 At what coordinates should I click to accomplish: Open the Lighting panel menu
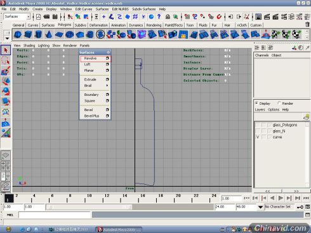[x=44, y=46]
